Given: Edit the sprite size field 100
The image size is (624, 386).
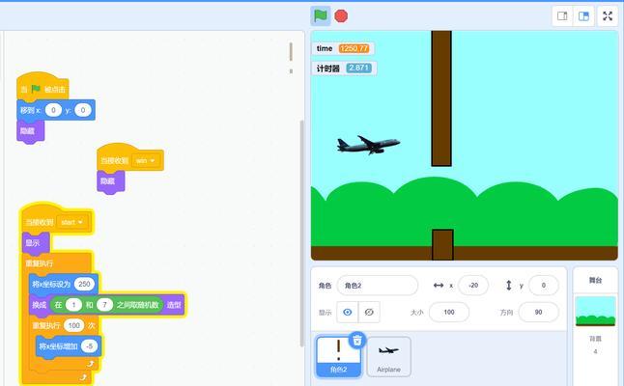Looking at the screenshot, I should coord(449,312).
